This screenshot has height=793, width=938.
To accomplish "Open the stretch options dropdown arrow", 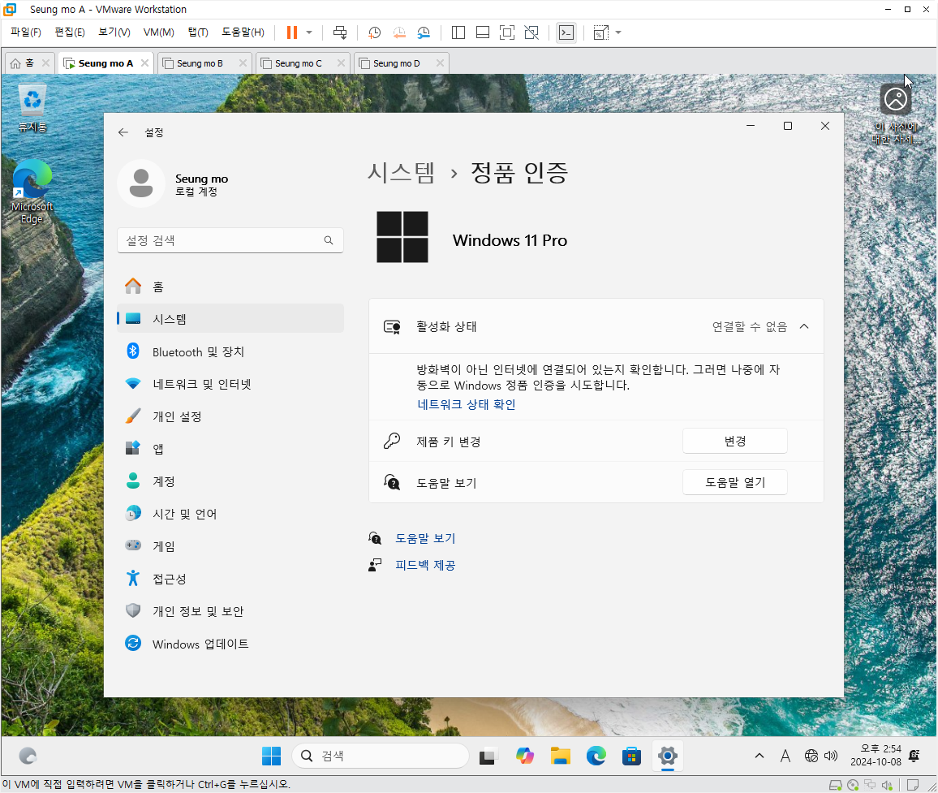I will [x=618, y=32].
